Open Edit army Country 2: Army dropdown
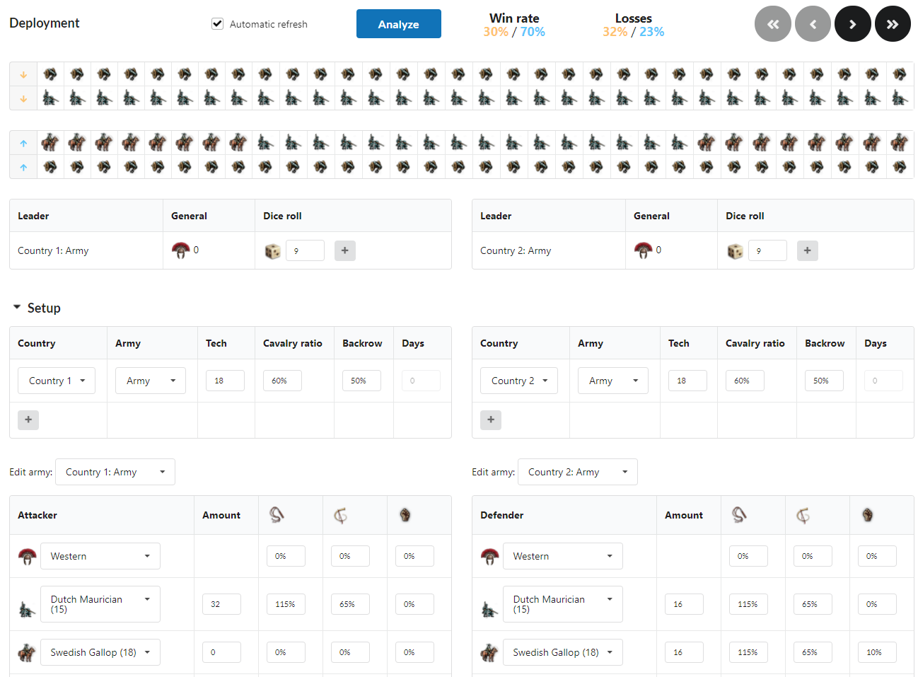This screenshot has height=677, width=918. pyautogui.click(x=577, y=472)
